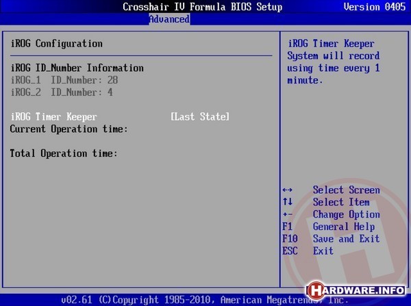
Task: Click the General Help F1 hint
Action: pos(328,227)
